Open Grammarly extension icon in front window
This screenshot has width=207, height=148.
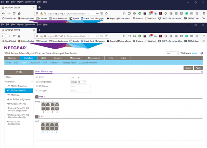coord(187,36)
